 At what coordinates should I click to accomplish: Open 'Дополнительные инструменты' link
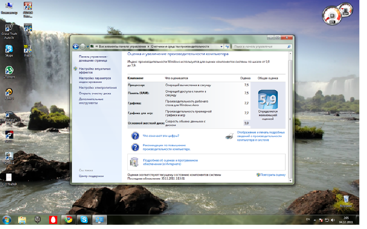(x=91, y=101)
